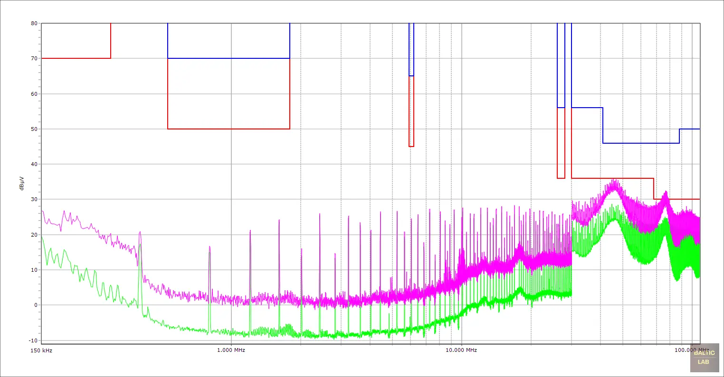This screenshot has height=377, width=724.
Task: Click the 0 label on the y-axis
Action: pyautogui.click(x=36, y=305)
